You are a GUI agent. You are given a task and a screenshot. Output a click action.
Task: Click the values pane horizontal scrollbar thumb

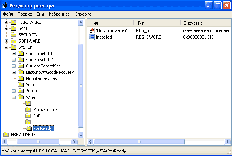pos(139,142)
